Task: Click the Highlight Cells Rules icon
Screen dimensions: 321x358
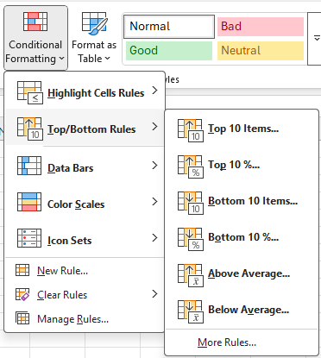Action: pos(30,92)
